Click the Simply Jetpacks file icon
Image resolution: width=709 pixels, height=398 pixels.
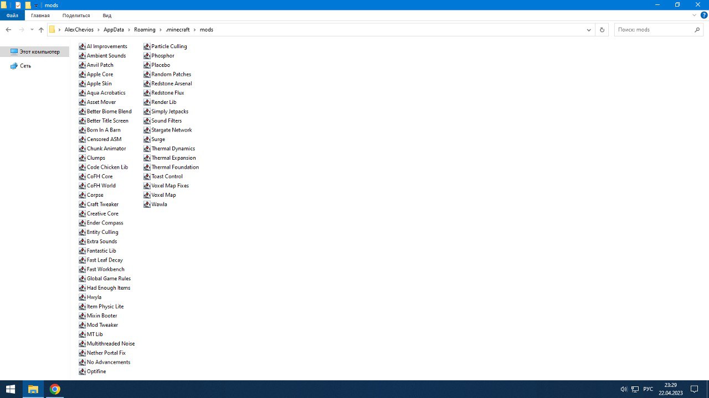(147, 112)
